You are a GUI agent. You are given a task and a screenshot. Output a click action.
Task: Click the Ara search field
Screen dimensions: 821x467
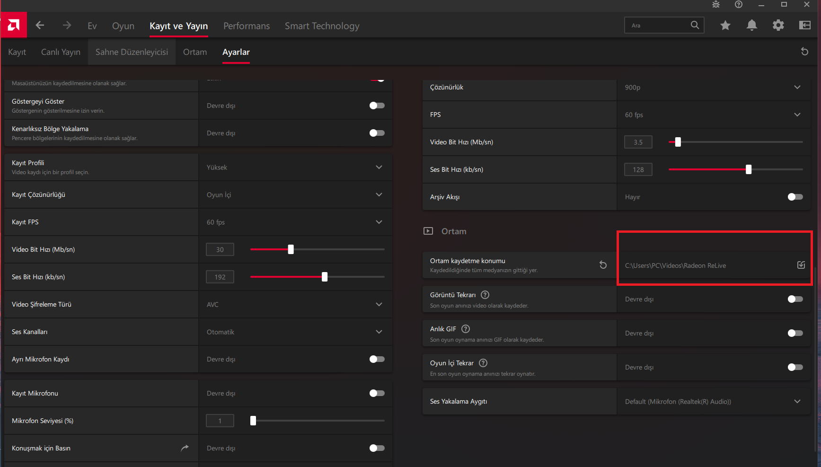coord(658,26)
